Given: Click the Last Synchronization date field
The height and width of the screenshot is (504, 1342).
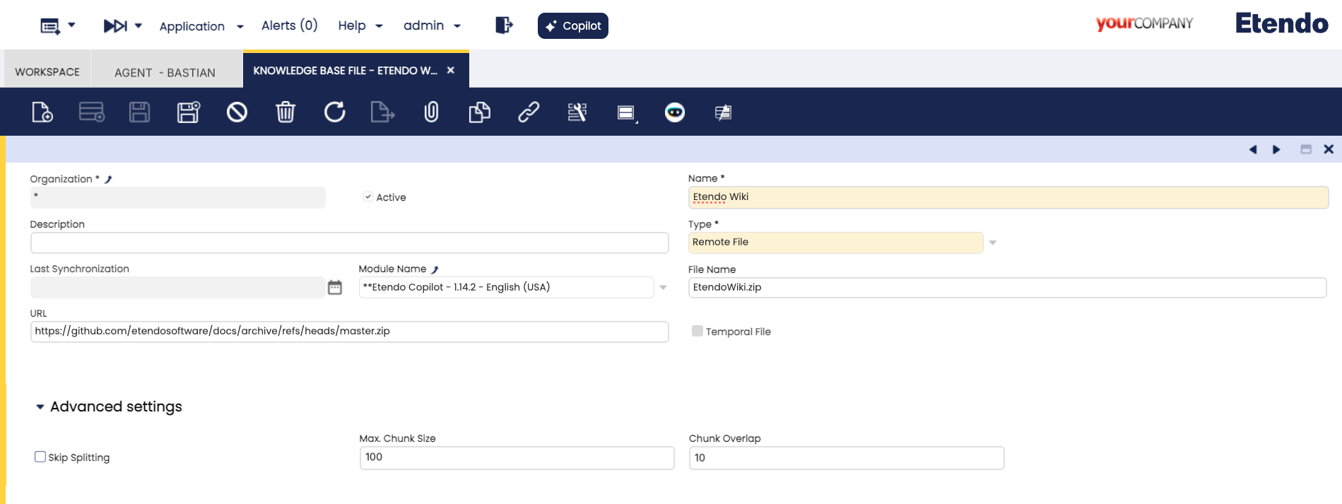Looking at the screenshot, I should point(177,287).
